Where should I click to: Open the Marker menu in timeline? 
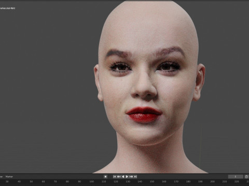click(9, 177)
